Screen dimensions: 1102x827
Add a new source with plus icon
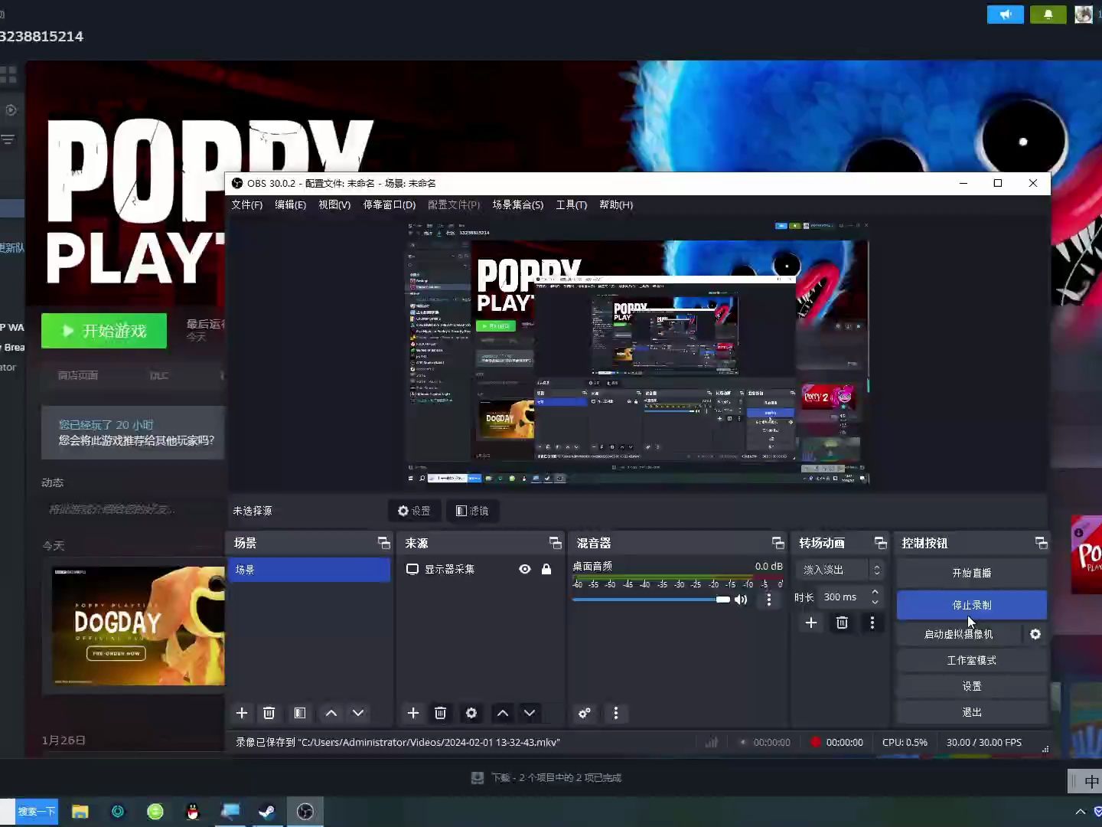tap(413, 713)
